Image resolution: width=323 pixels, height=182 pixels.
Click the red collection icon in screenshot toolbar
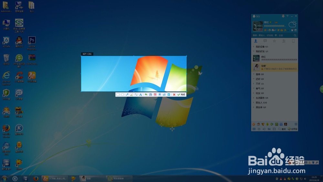[155, 95]
